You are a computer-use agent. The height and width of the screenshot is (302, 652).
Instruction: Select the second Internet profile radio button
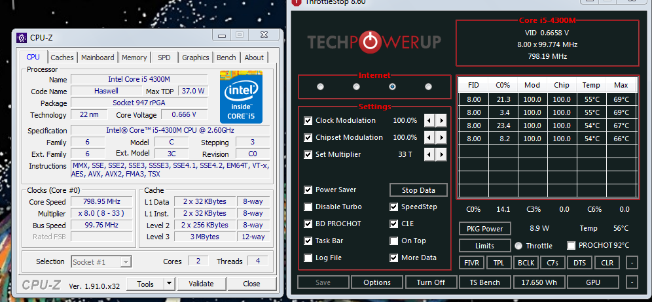pos(356,87)
